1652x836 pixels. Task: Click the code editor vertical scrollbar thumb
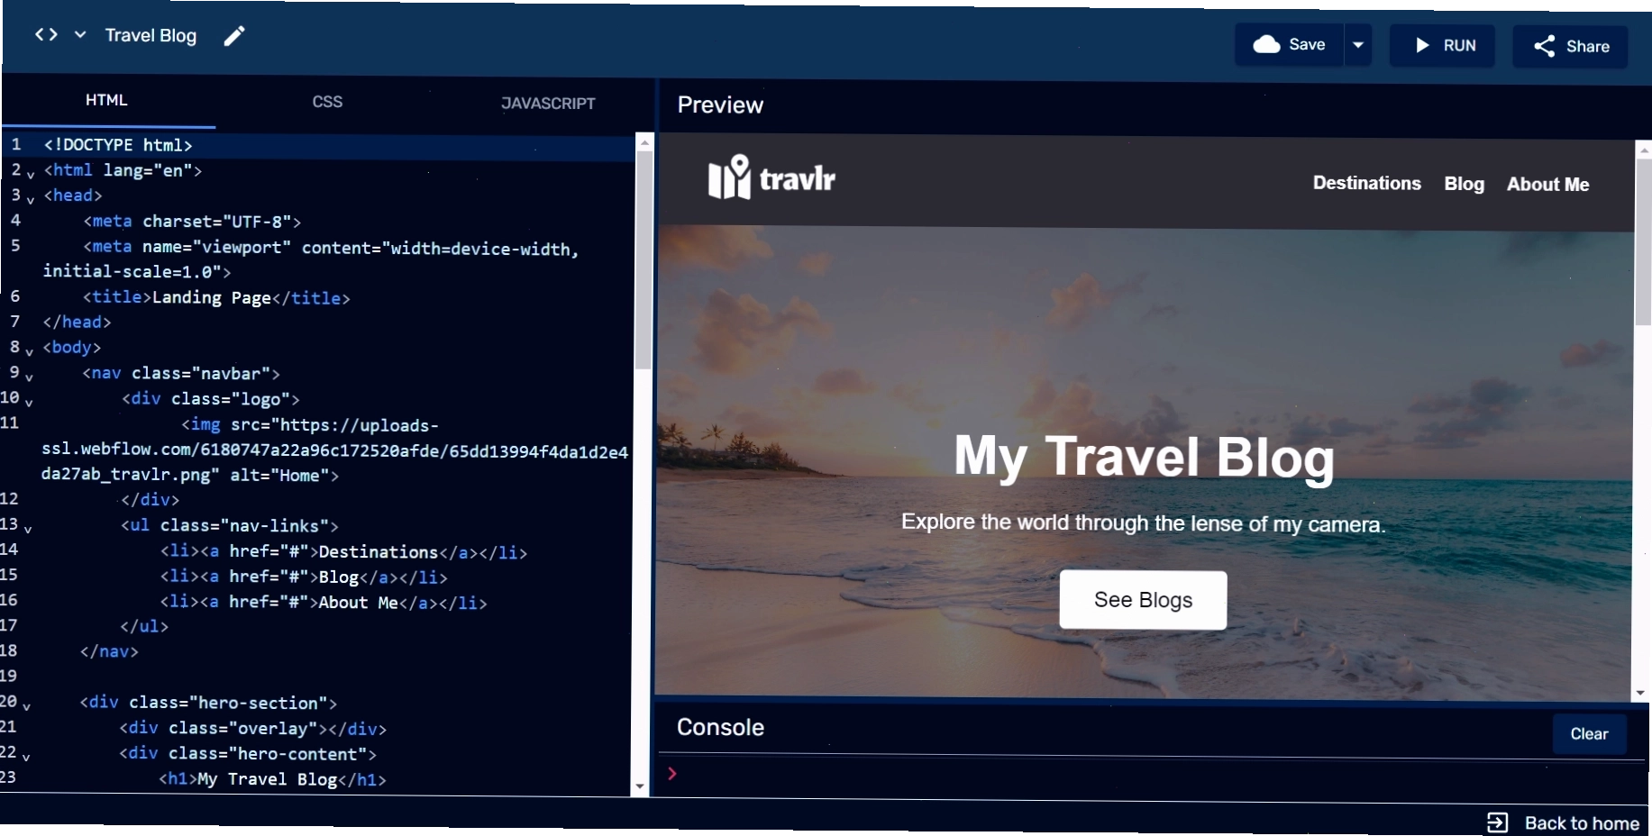643,259
